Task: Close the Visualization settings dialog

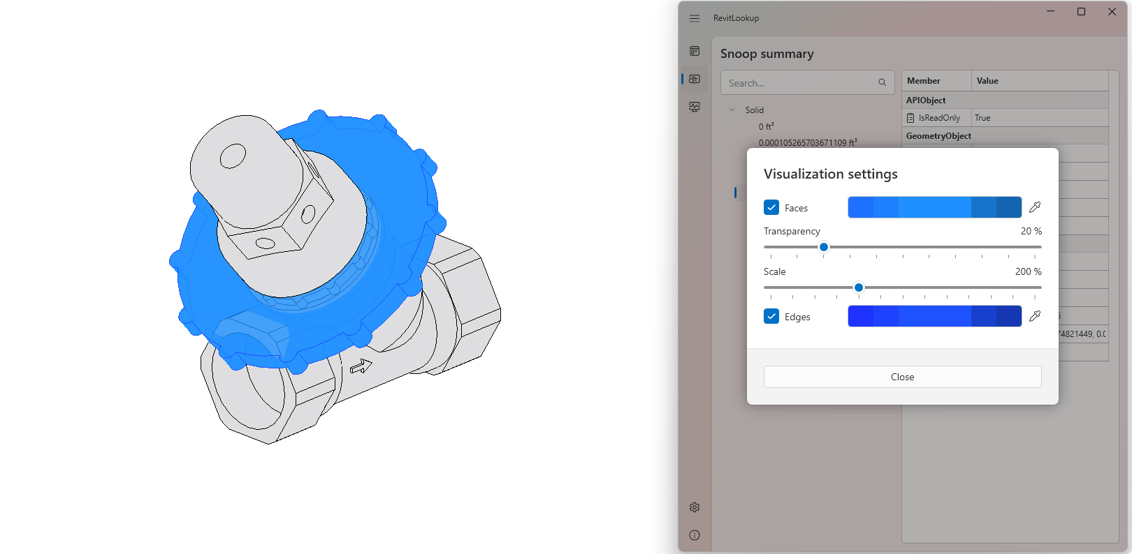Action: [x=902, y=377]
